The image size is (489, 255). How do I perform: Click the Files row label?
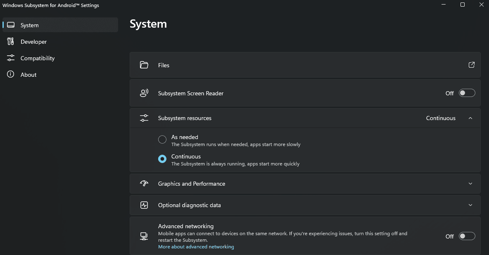coord(164,65)
